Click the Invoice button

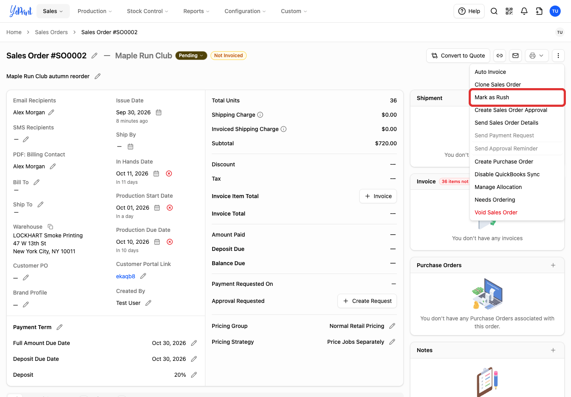click(x=378, y=196)
